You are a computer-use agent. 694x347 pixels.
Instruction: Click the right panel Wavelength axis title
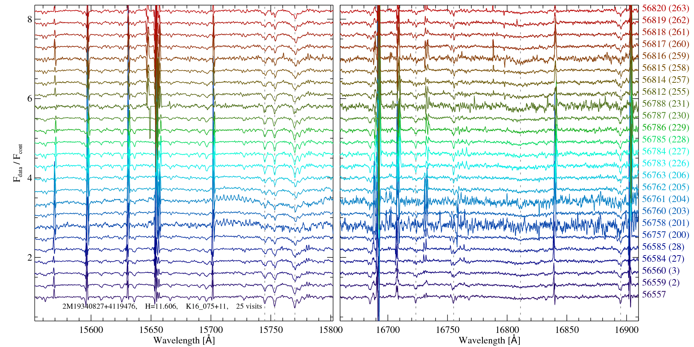click(489, 340)
